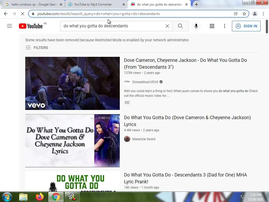Click the magnifying glass search button
Screen dimensions: 269x202
pos(180,26)
